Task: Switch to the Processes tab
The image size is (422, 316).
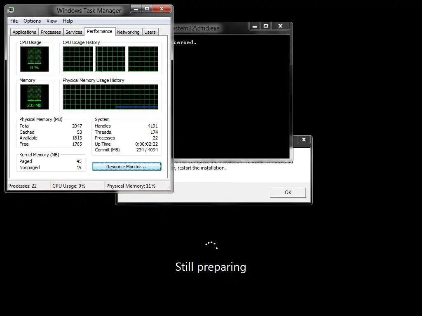Action: tap(51, 32)
